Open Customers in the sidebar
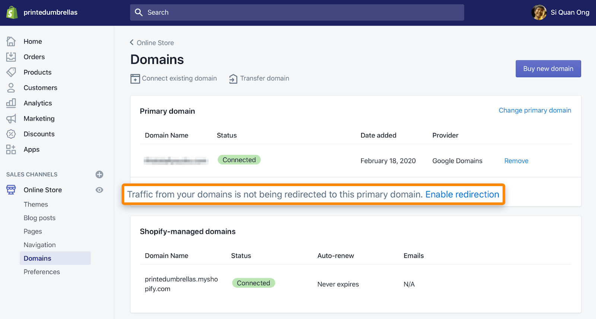 [x=41, y=88]
